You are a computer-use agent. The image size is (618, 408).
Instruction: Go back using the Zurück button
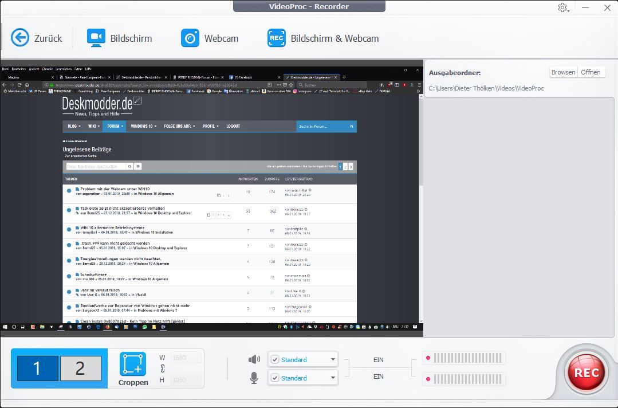pos(36,38)
